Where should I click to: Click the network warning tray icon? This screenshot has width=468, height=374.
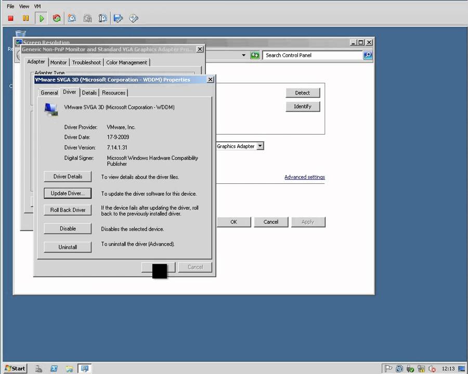point(421,369)
